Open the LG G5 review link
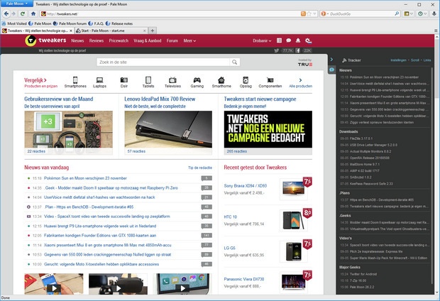This screenshot has width=440, height=301. click(x=229, y=248)
